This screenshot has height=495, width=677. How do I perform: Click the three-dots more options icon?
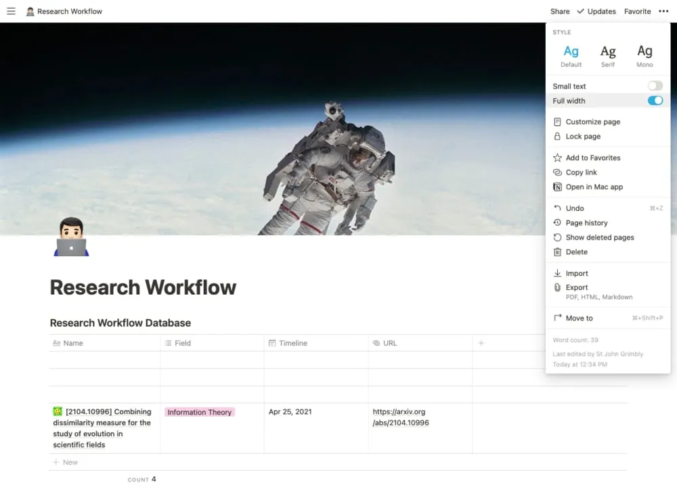(x=663, y=11)
